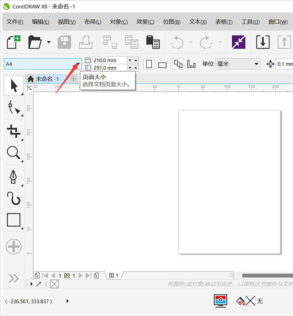Open a file using the folder icon
Viewport: 293px width, 316px height.
(35, 42)
